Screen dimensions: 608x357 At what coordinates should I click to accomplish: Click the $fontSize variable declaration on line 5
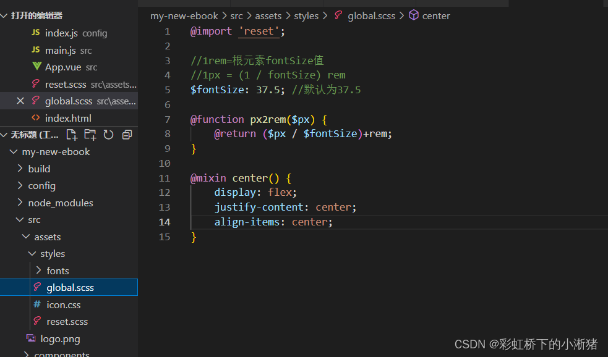[217, 90]
